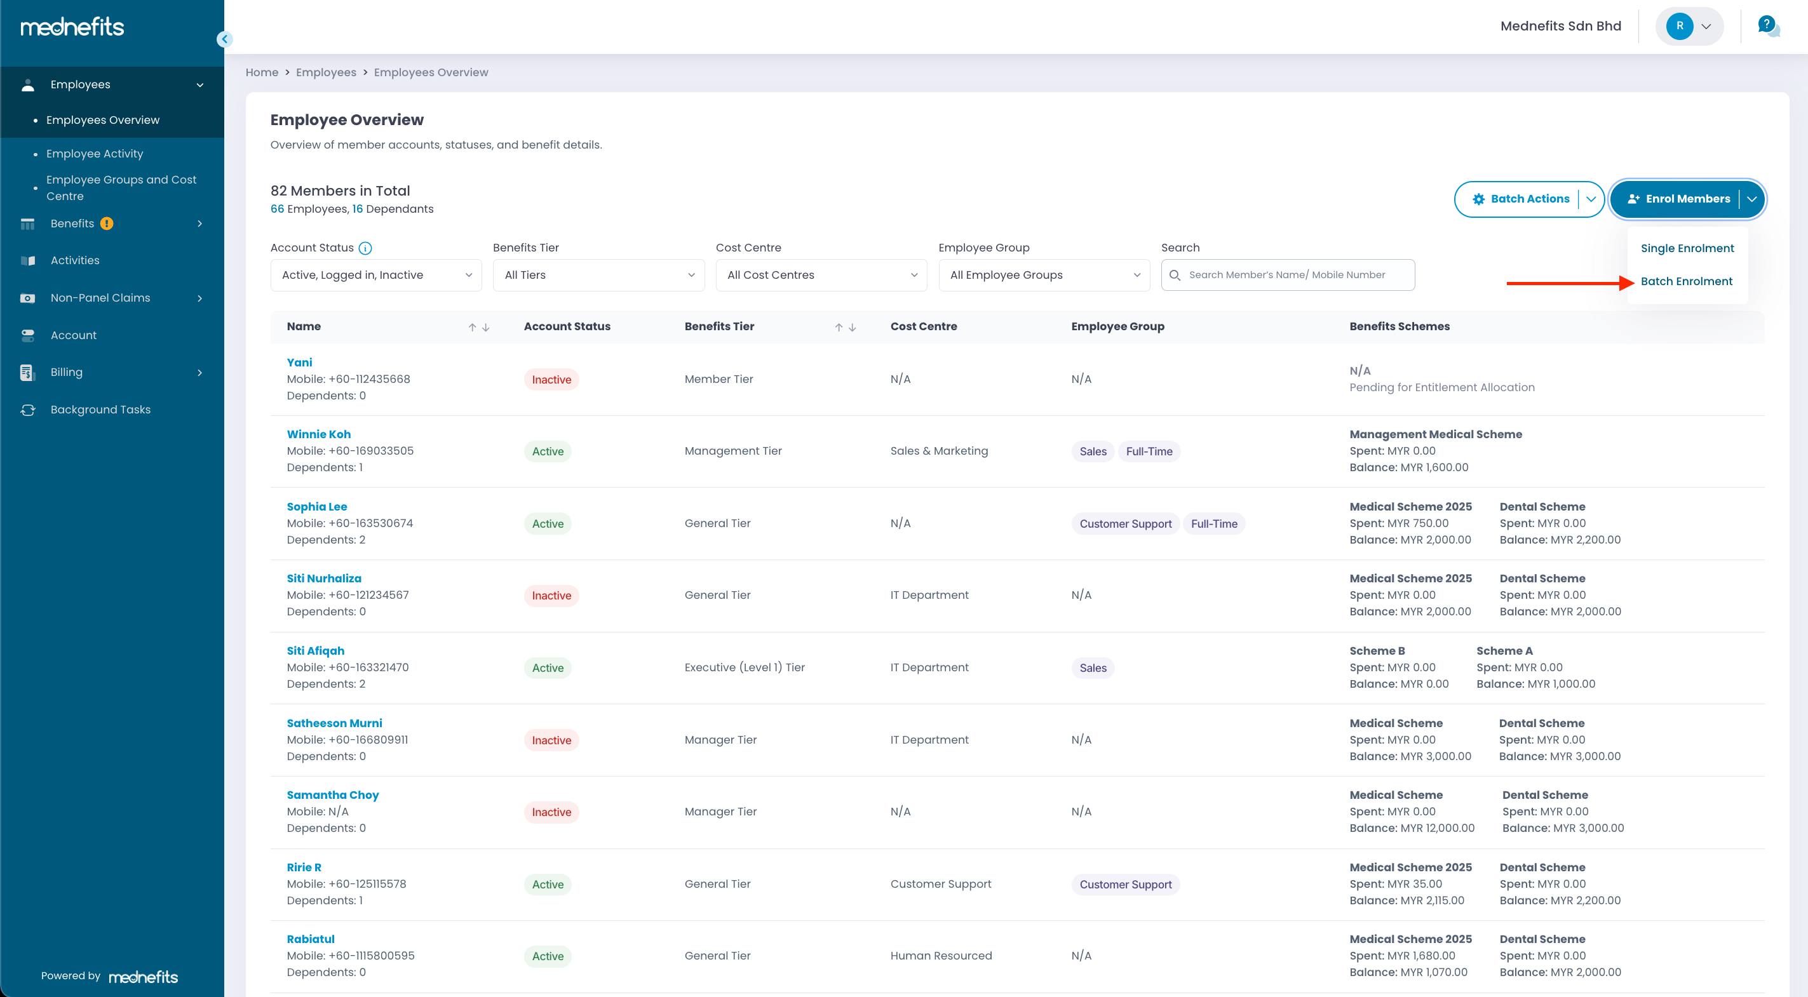Click the Background Tasks sync icon
Viewport: 1808px width, 997px height.
28,410
